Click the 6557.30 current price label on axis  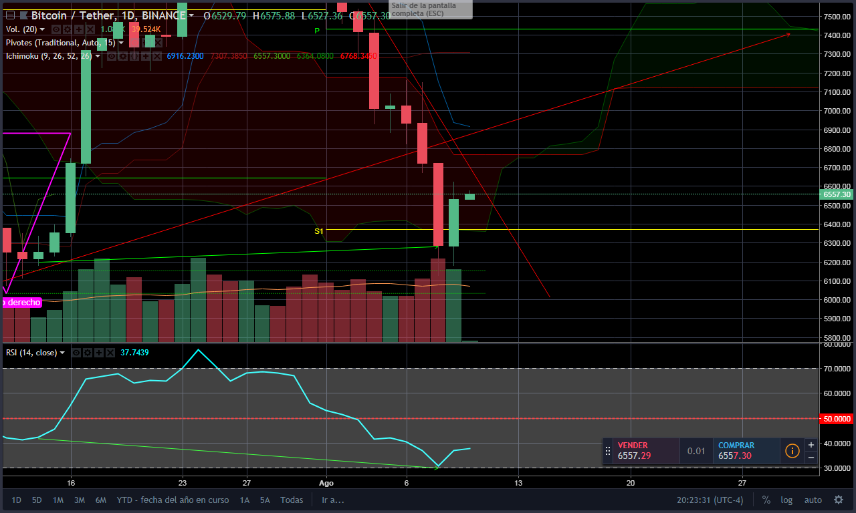837,194
